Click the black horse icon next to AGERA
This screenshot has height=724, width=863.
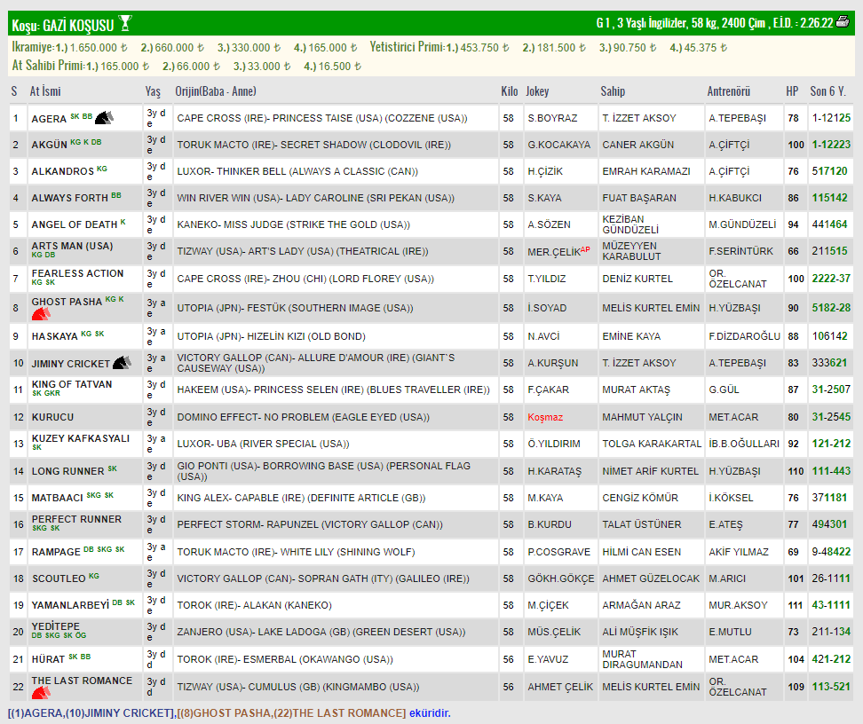pos(104,118)
